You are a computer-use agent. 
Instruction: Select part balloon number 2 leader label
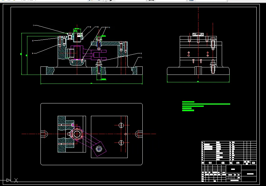pyautogui.click(x=141, y=53)
